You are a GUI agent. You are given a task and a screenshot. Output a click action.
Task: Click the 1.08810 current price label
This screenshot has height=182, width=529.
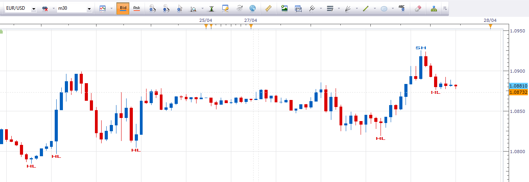pos(519,86)
